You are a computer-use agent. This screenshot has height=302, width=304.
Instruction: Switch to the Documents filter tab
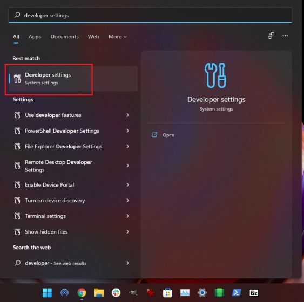65,37
